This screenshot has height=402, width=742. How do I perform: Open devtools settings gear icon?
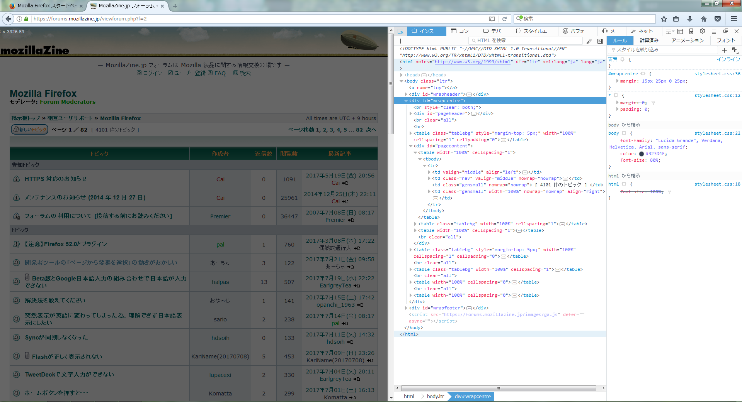(703, 31)
